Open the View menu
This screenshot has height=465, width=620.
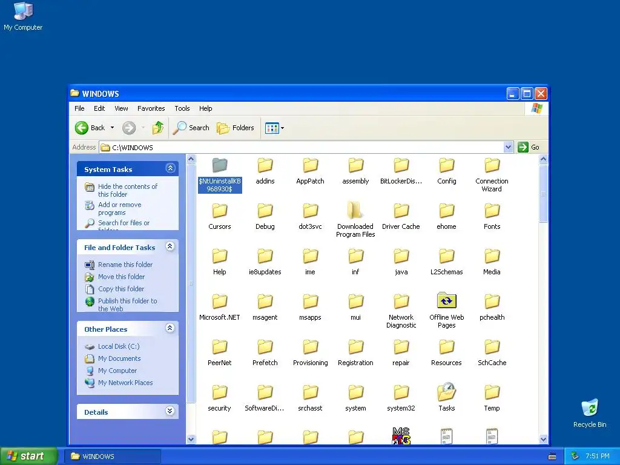(x=121, y=108)
